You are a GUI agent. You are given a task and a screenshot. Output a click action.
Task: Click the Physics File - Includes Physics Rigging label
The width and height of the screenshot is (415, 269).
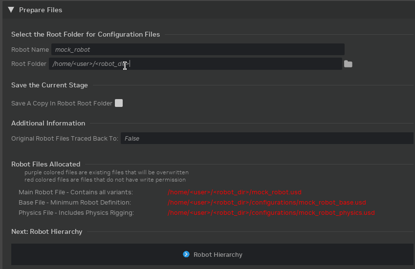pos(76,213)
